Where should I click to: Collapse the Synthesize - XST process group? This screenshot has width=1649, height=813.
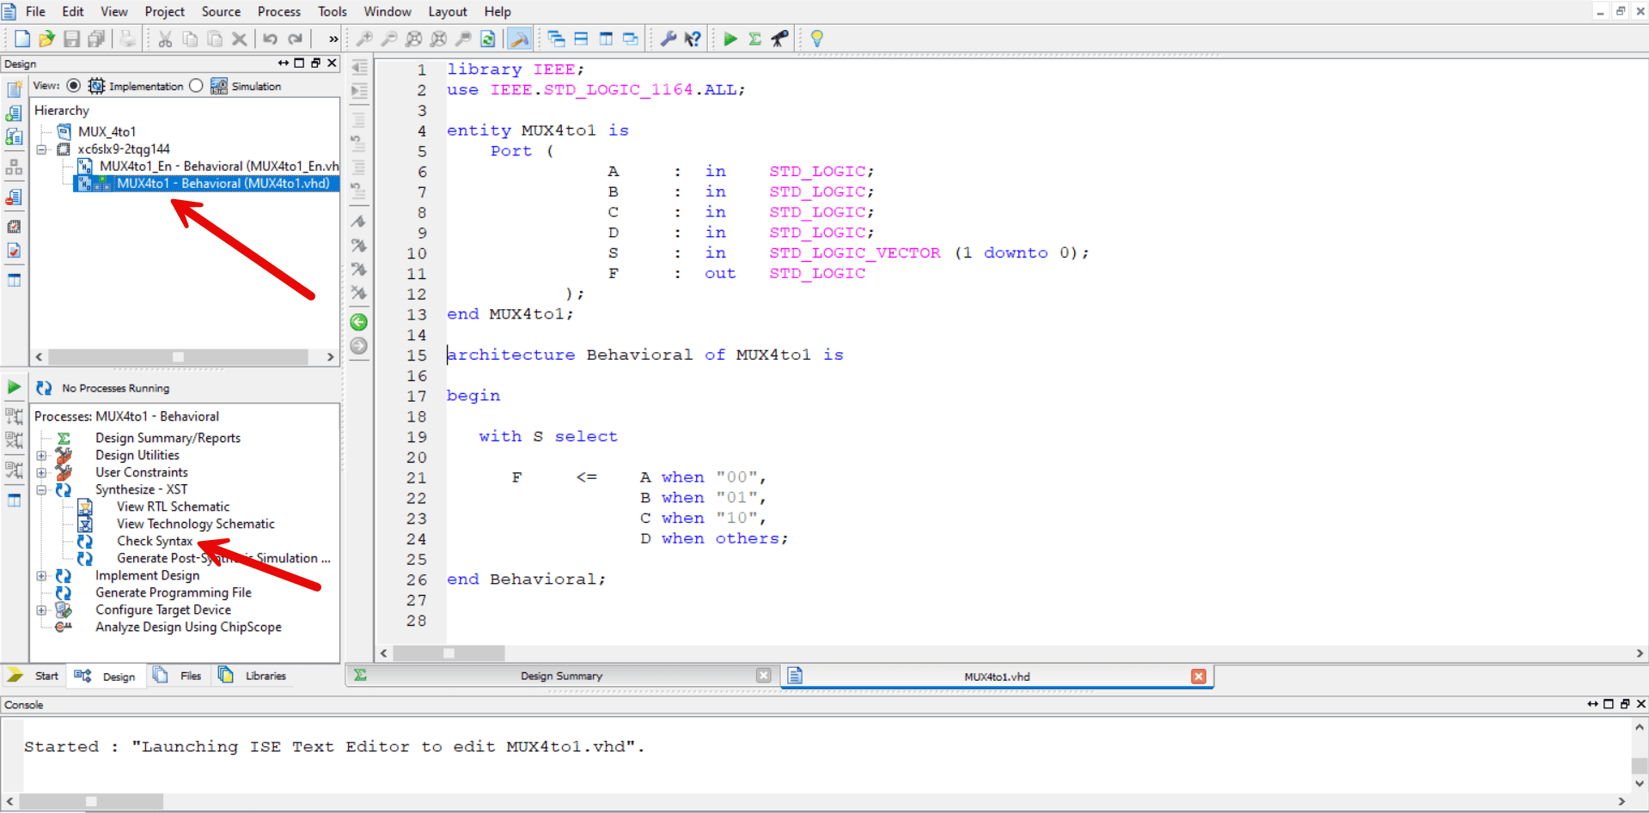click(x=42, y=489)
